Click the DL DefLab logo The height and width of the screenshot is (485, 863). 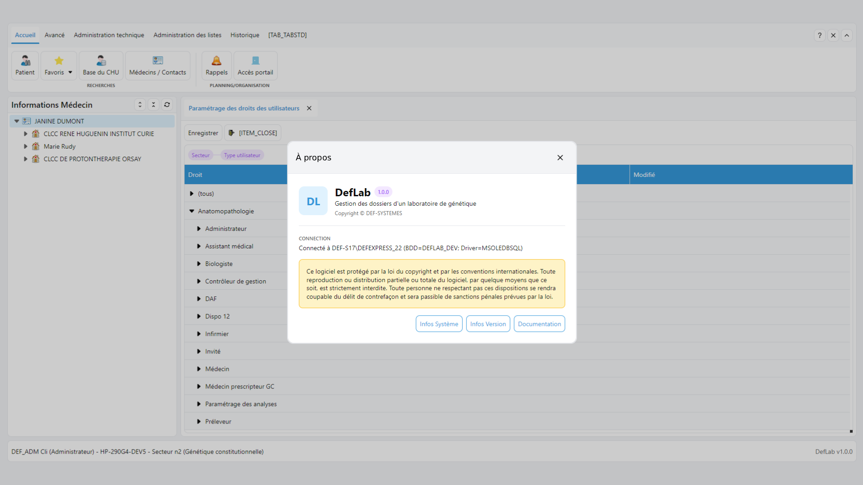coord(313,201)
